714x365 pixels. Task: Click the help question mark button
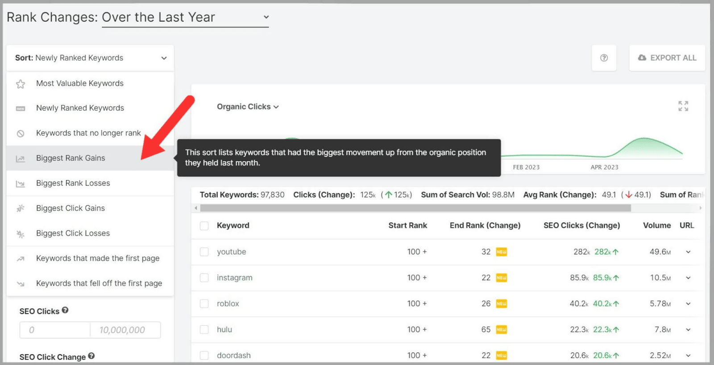(604, 58)
